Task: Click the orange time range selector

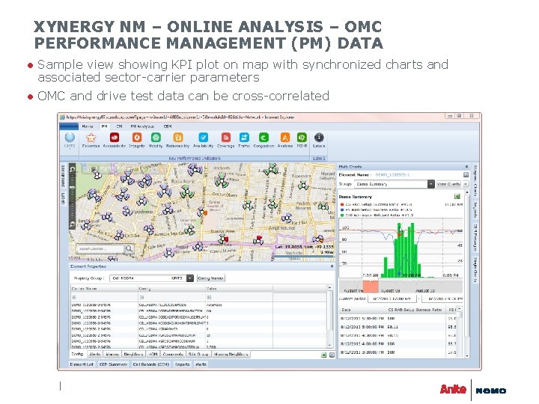Action: pyautogui.click(x=371, y=287)
